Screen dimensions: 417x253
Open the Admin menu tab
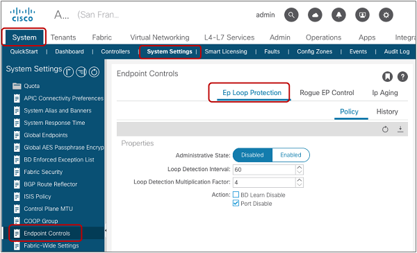tap(280, 37)
